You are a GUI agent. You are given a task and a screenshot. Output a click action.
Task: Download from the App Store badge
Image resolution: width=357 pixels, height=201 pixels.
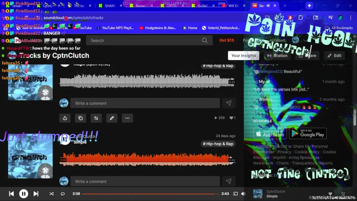pos(270,134)
